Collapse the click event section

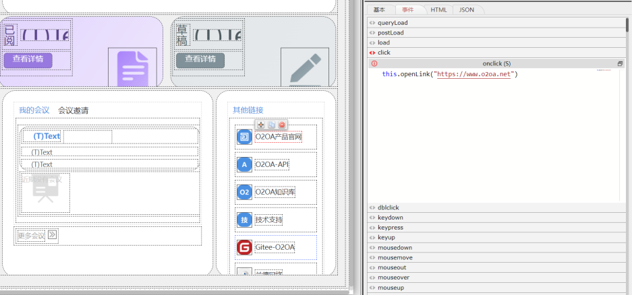384,53
